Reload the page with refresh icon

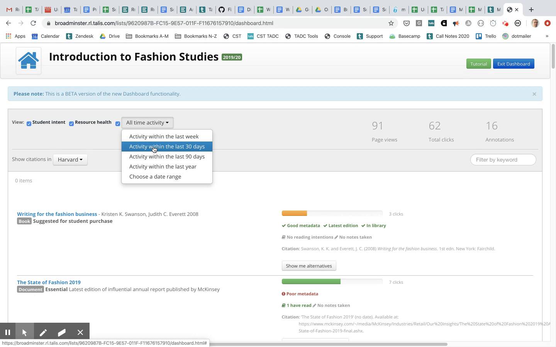click(x=33, y=23)
